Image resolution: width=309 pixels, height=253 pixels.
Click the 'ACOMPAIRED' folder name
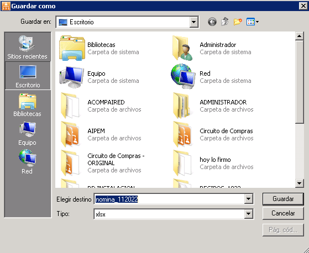[106, 102]
